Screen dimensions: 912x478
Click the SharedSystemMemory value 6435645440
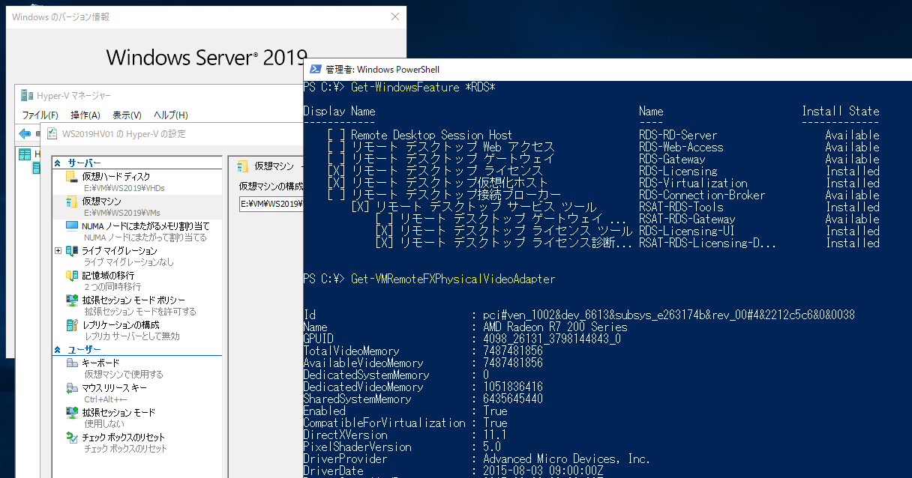(x=513, y=399)
